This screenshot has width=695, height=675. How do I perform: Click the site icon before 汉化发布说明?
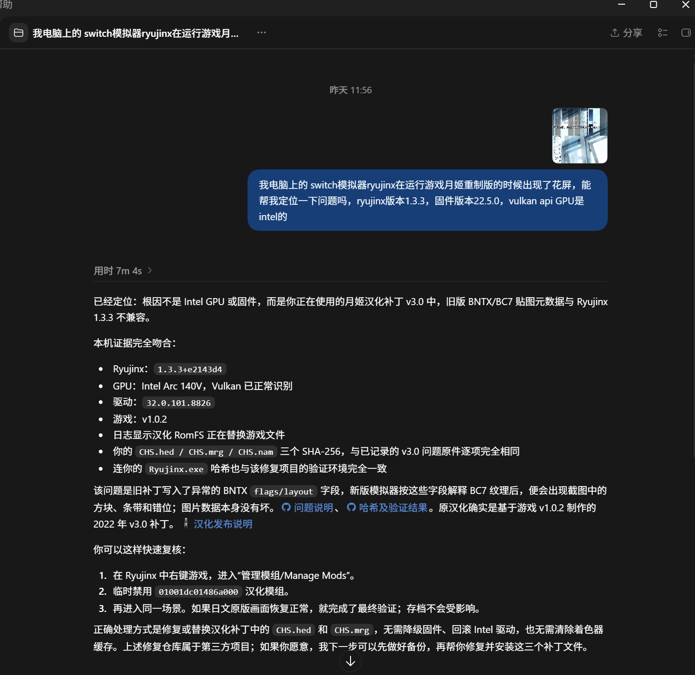coord(186,523)
